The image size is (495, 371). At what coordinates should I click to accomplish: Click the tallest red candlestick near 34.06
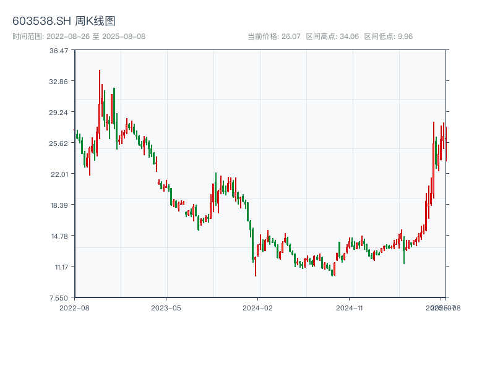coord(100,104)
